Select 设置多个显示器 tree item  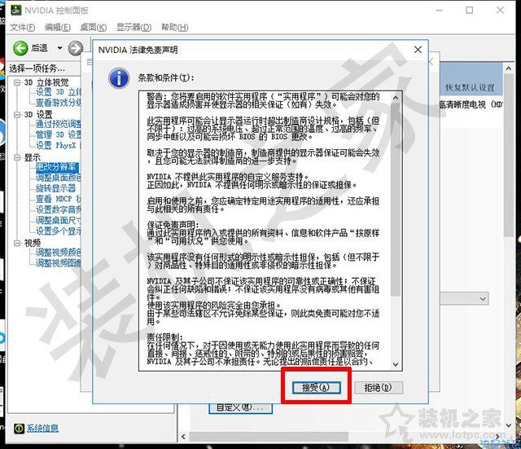[x=58, y=231]
